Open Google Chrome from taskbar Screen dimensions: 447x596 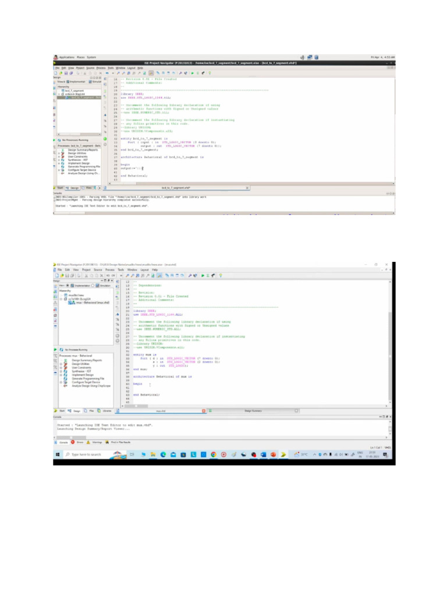(x=213, y=455)
